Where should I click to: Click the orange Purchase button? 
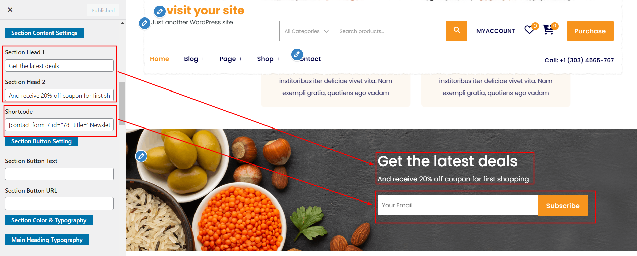pyautogui.click(x=590, y=31)
